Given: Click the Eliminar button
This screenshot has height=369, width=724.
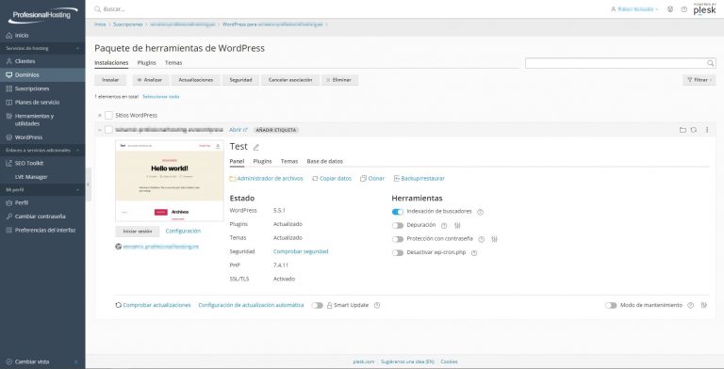Looking at the screenshot, I should point(339,80).
